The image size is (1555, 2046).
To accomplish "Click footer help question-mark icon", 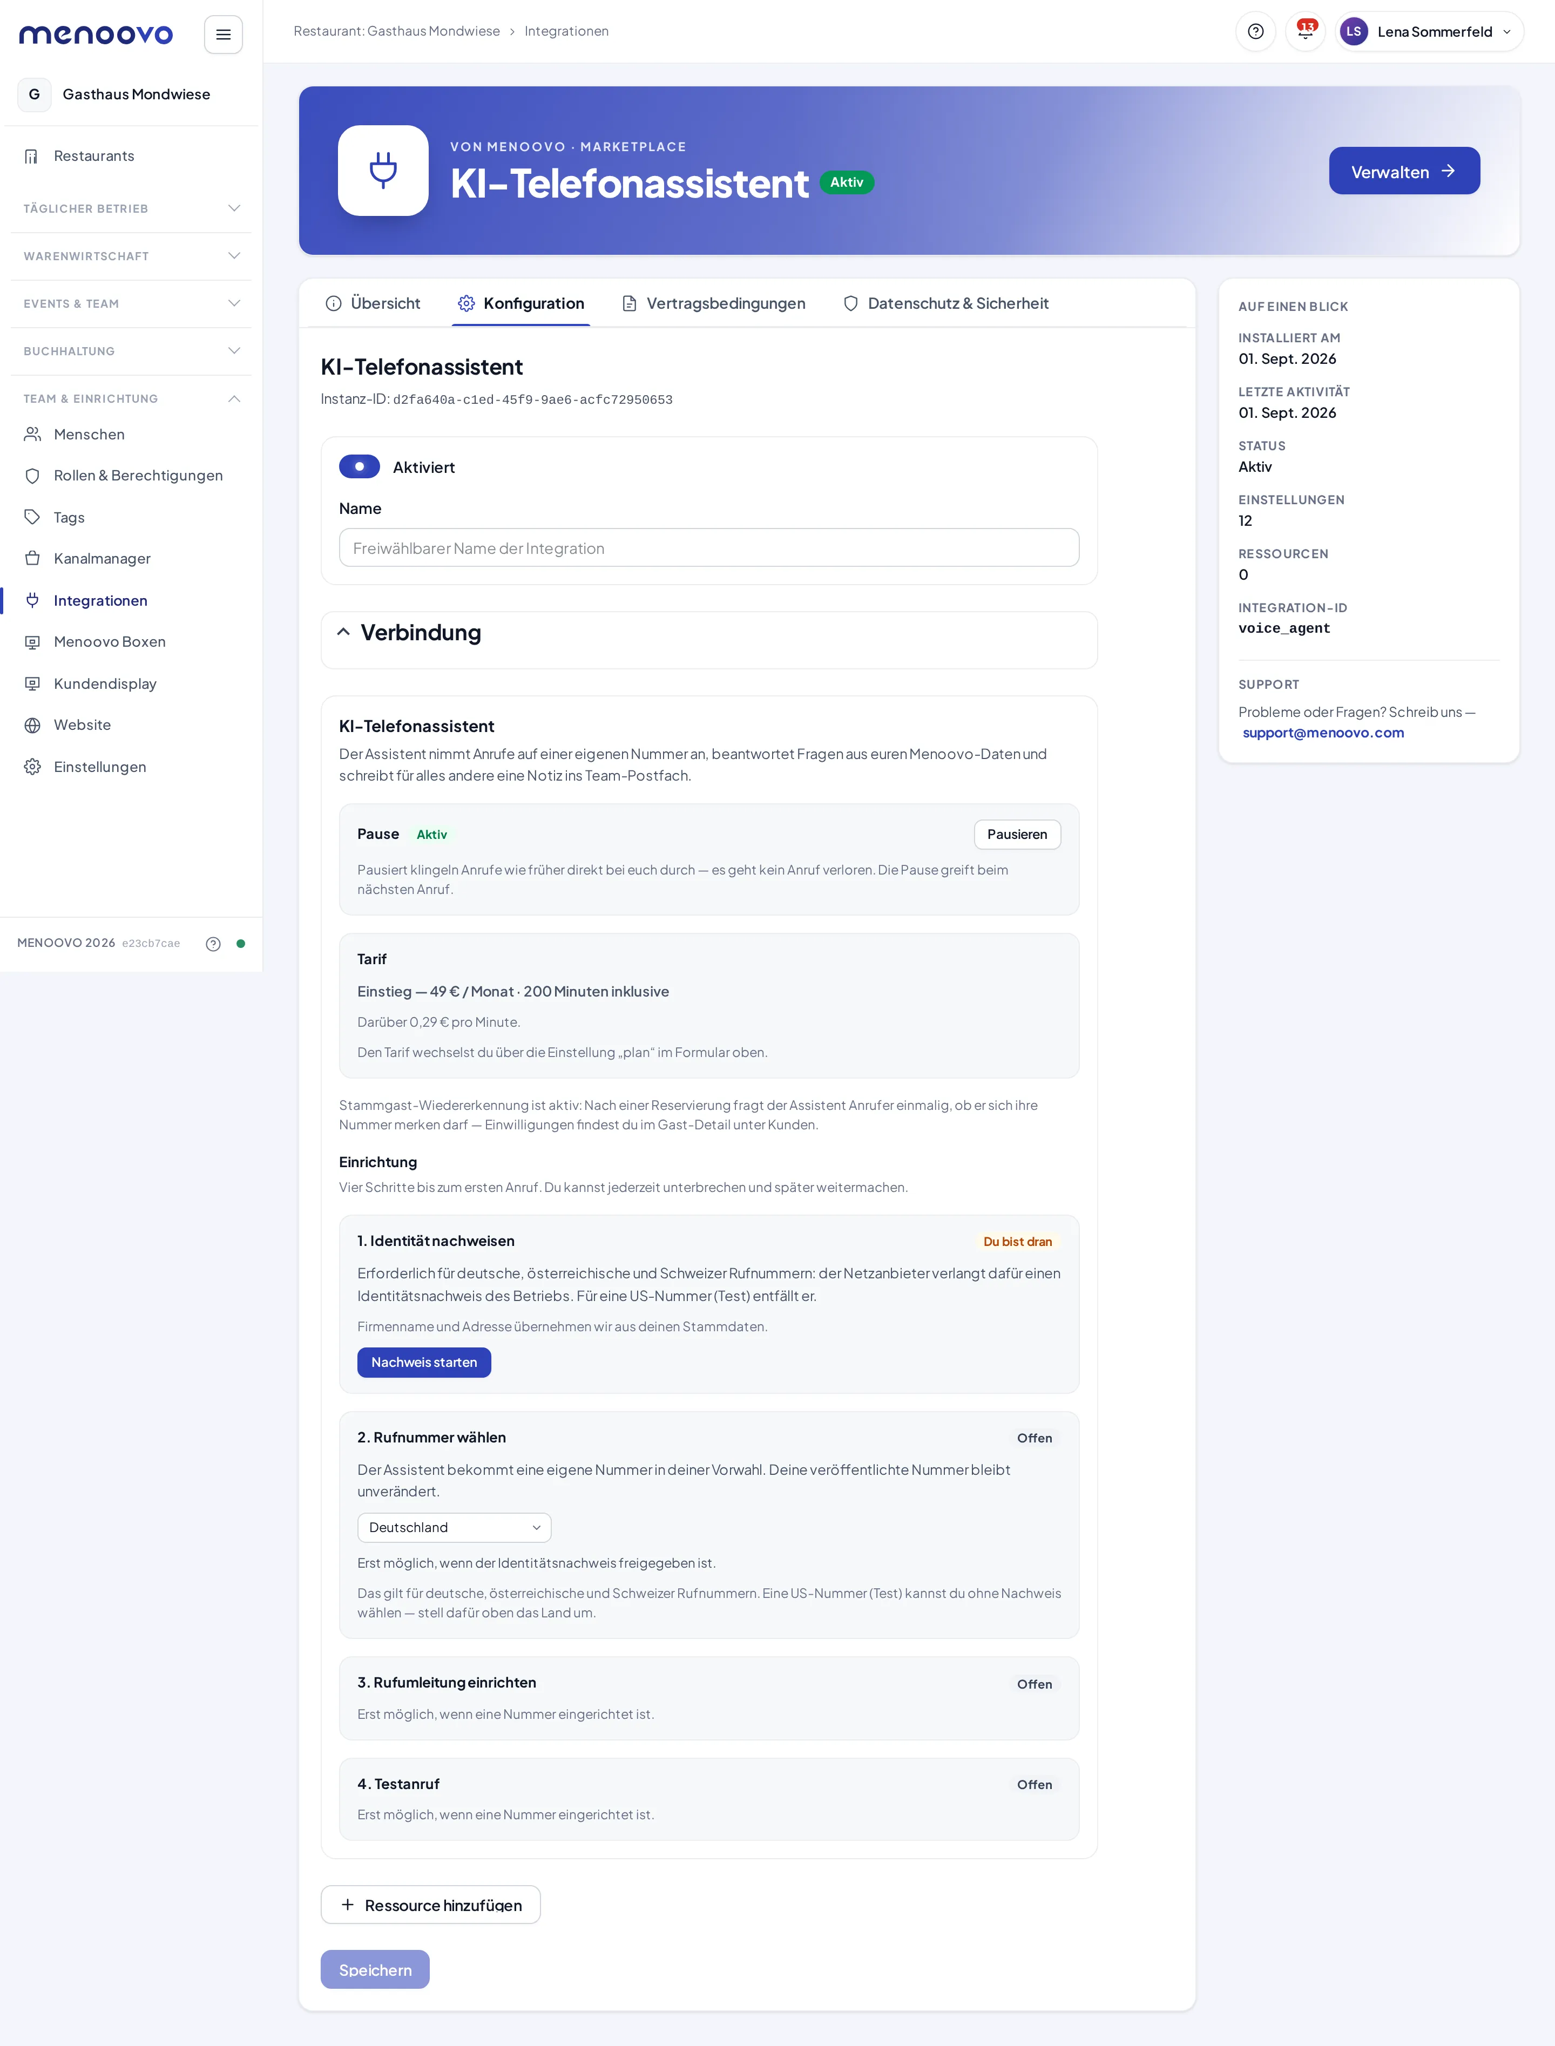I will click(x=213, y=944).
